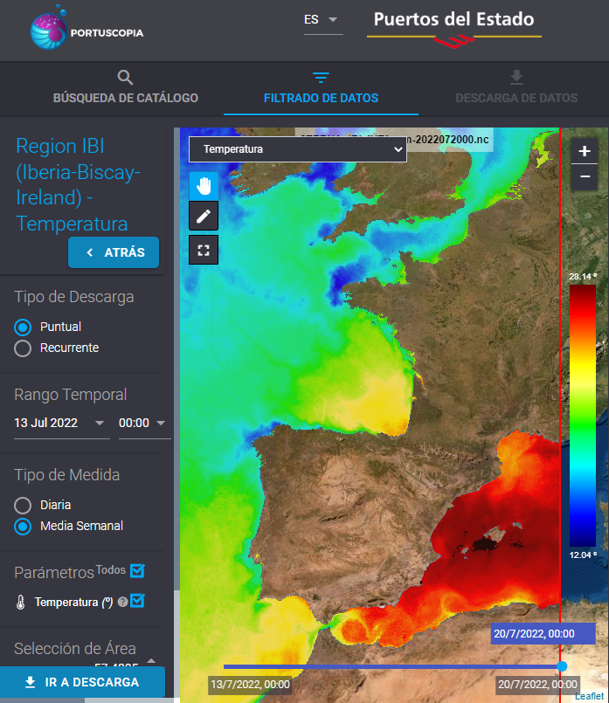Viewport: 609px width, 703px height.
Task: Click the 28.14º maximum scale value
Action: [x=583, y=277]
